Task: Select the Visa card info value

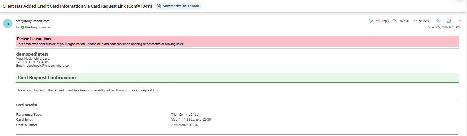Action: click(191, 119)
